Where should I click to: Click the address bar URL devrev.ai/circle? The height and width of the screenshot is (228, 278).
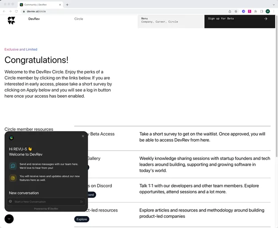pos(37,11)
